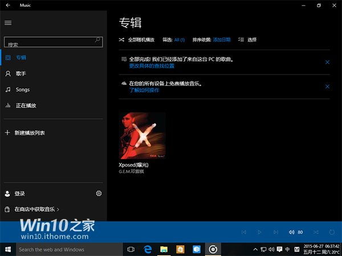Image resolution: width=342 pixels, height=256 pixels.
Task: Open the hamburger navigation menu
Action: (x=8, y=23)
